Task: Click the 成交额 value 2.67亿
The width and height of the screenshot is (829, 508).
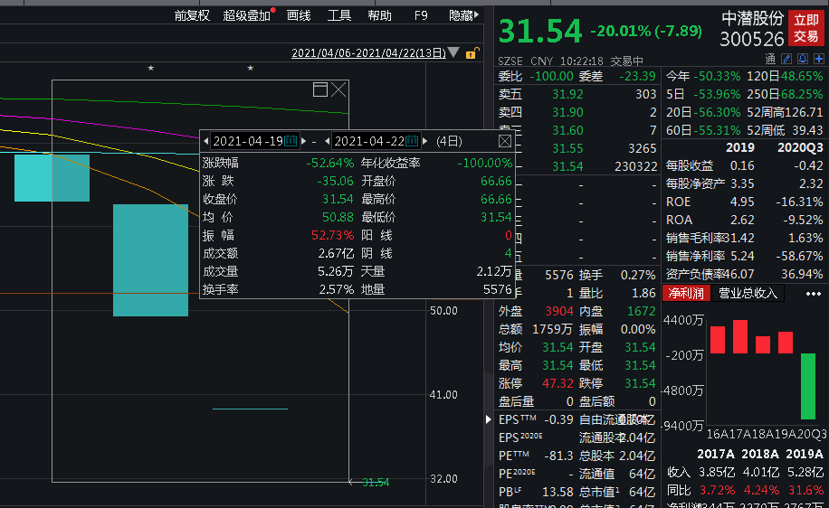Action: tap(336, 253)
